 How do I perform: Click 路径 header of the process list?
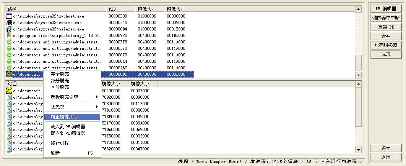[x=56, y=9]
